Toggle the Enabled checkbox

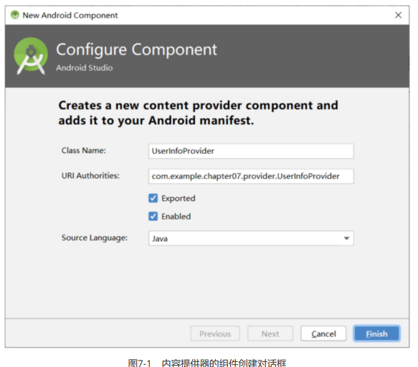tap(153, 216)
